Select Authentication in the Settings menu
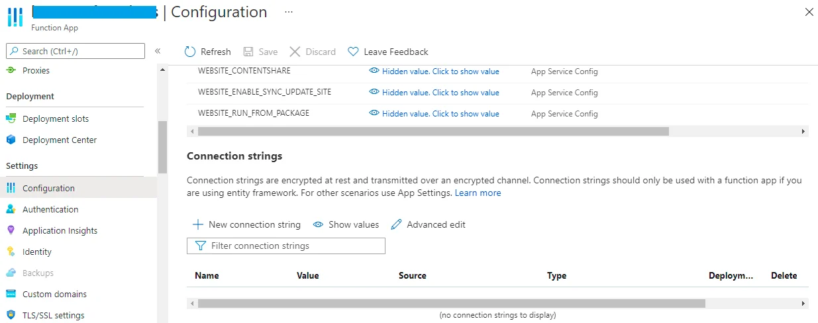 (x=50, y=209)
